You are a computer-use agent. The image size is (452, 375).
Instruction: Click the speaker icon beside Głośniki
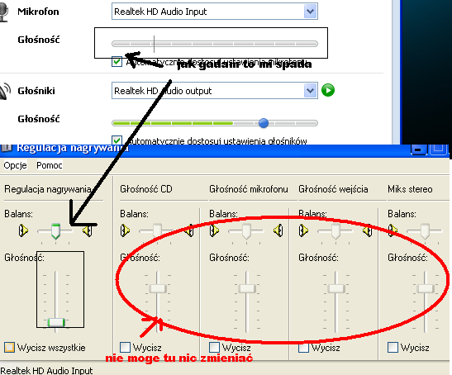click(5, 91)
